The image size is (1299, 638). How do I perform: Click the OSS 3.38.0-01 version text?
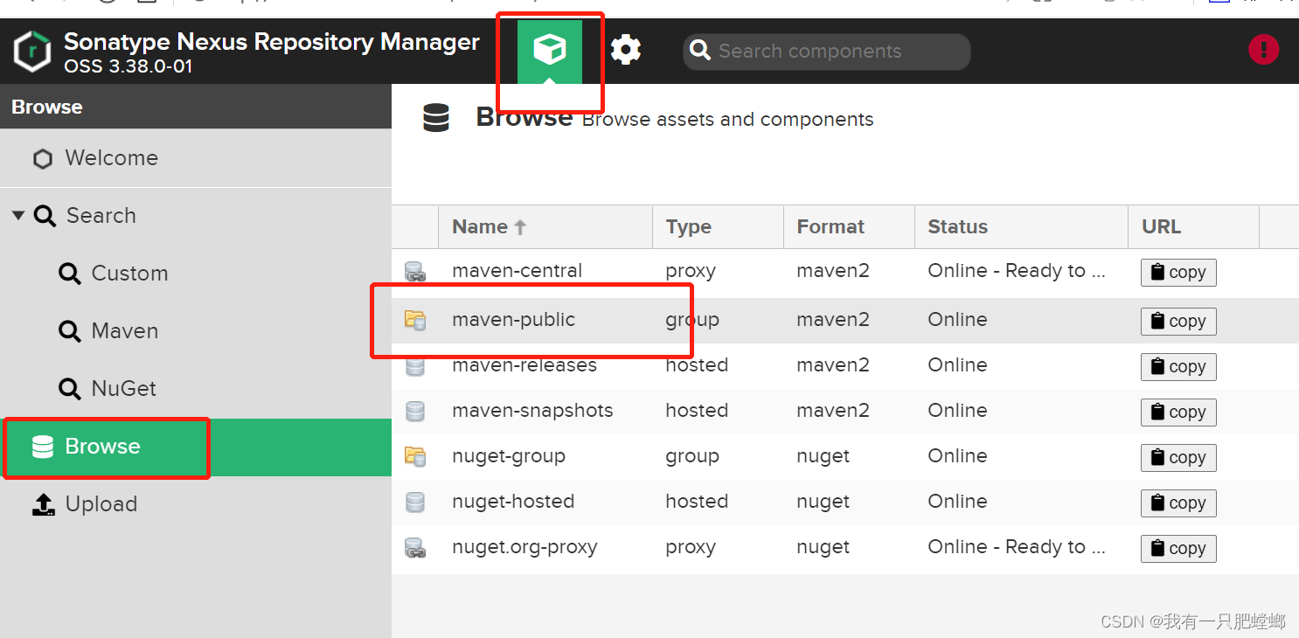coord(129,66)
